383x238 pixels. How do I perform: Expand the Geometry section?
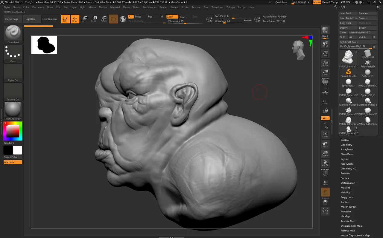pyautogui.click(x=346, y=145)
